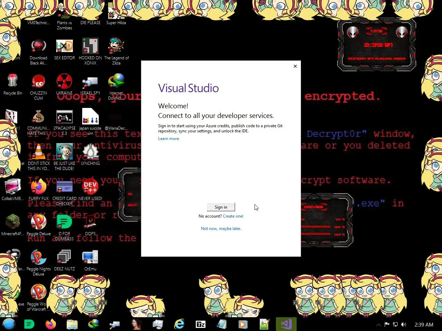
Task: Open Firefox from the taskbar
Action: [x=51, y=324]
